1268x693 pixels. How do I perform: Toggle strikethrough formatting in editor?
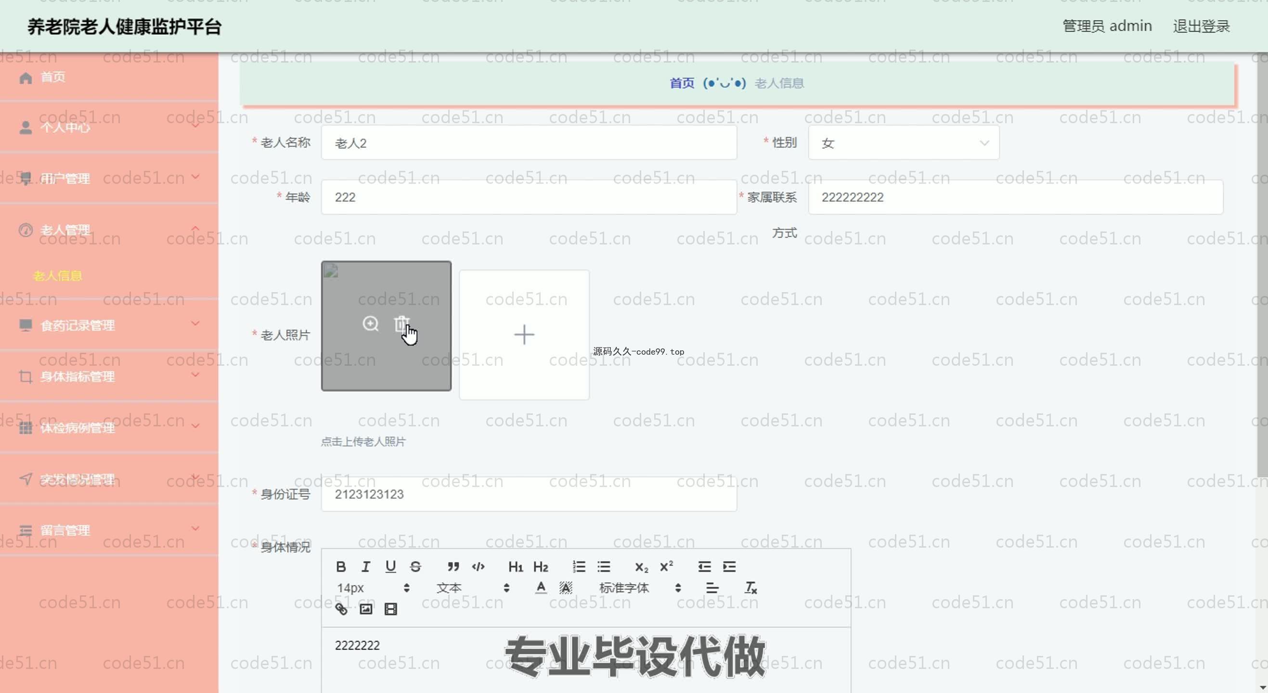[x=415, y=566]
